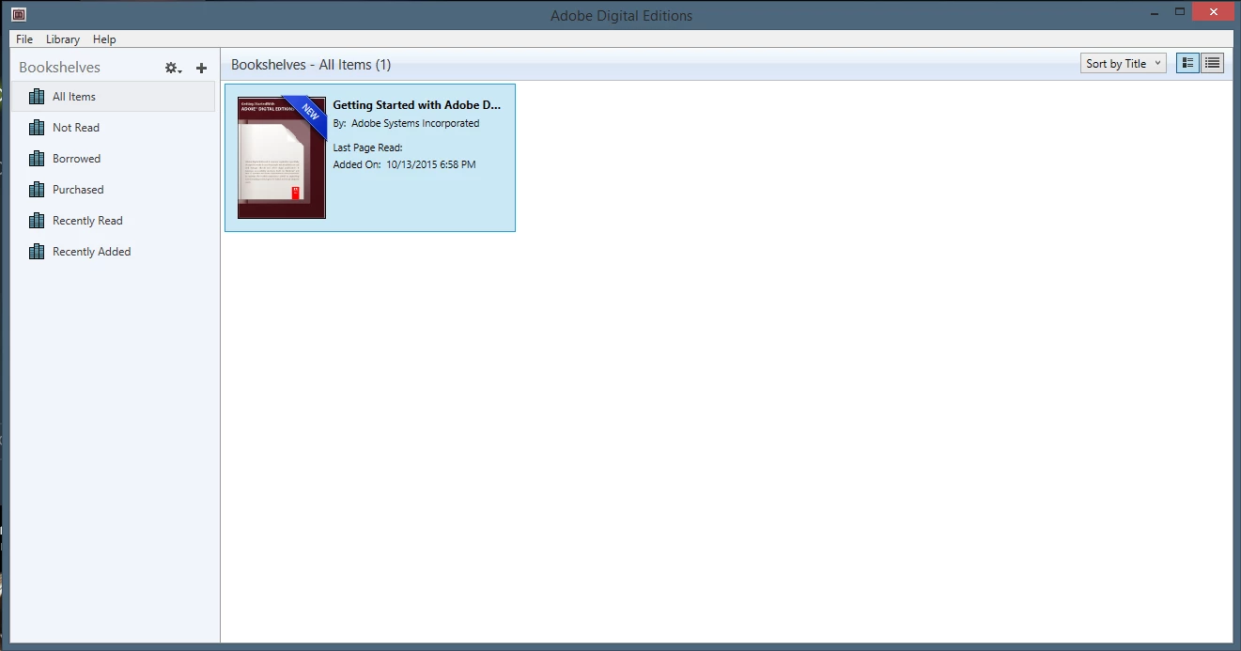Open the Sort by Title dropdown
1241x651 pixels.
coord(1124,63)
